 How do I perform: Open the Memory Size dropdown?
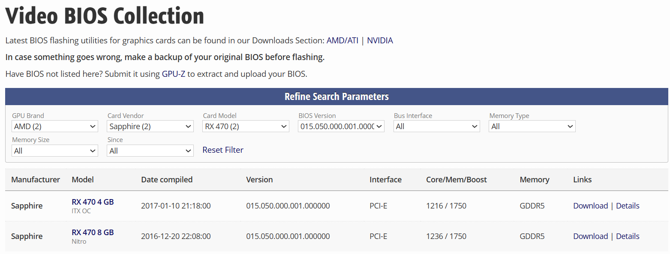(x=54, y=151)
